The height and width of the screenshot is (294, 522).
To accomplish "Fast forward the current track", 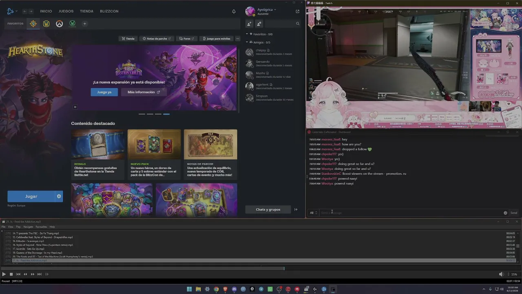I will coord(33,274).
